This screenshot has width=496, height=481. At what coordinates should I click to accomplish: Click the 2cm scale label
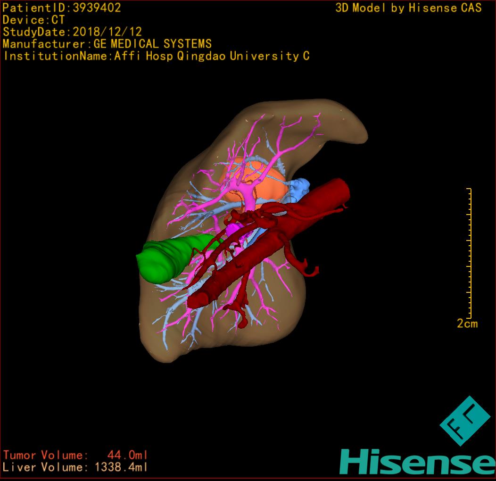(467, 323)
